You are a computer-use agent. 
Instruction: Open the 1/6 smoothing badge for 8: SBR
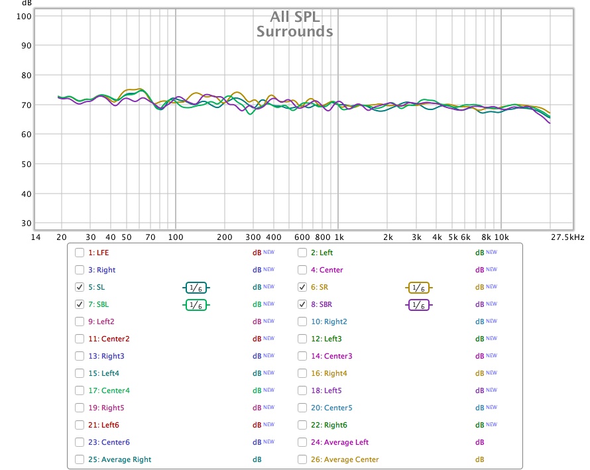click(419, 305)
